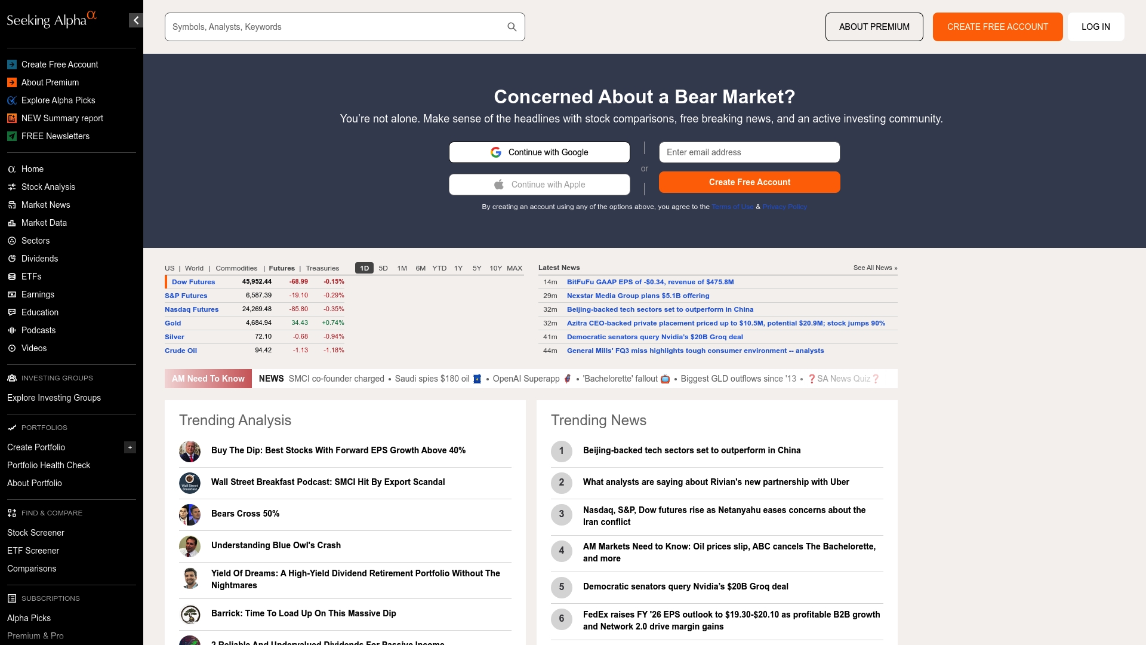1146x645 pixels.
Task: Open the Dividends sidebar item
Action: [39, 259]
